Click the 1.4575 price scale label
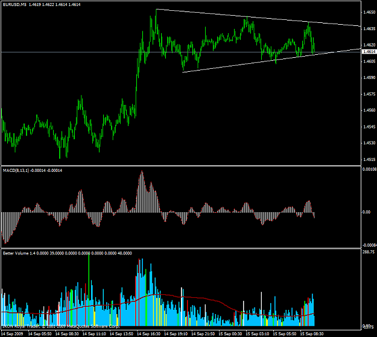 369,94
